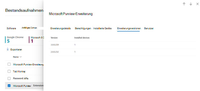Go to next item with down arrow
The image size is (200, 91).
[191, 4]
